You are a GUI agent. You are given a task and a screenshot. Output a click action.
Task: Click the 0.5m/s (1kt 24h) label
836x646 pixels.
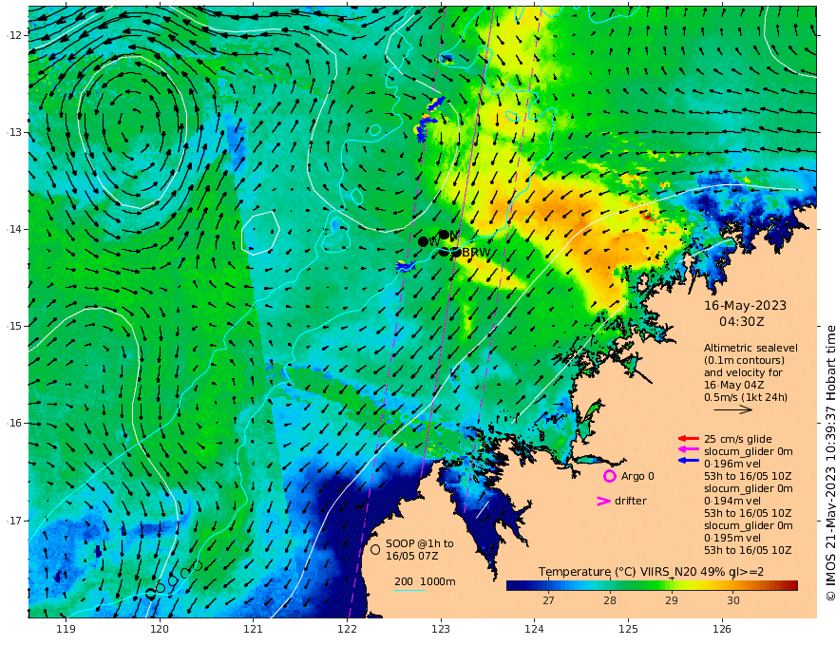746,397
